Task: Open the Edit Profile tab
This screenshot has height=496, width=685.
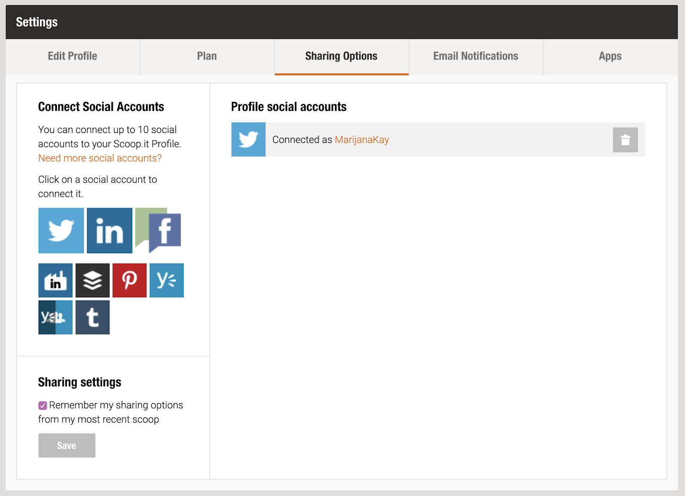Action: pyautogui.click(x=73, y=56)
